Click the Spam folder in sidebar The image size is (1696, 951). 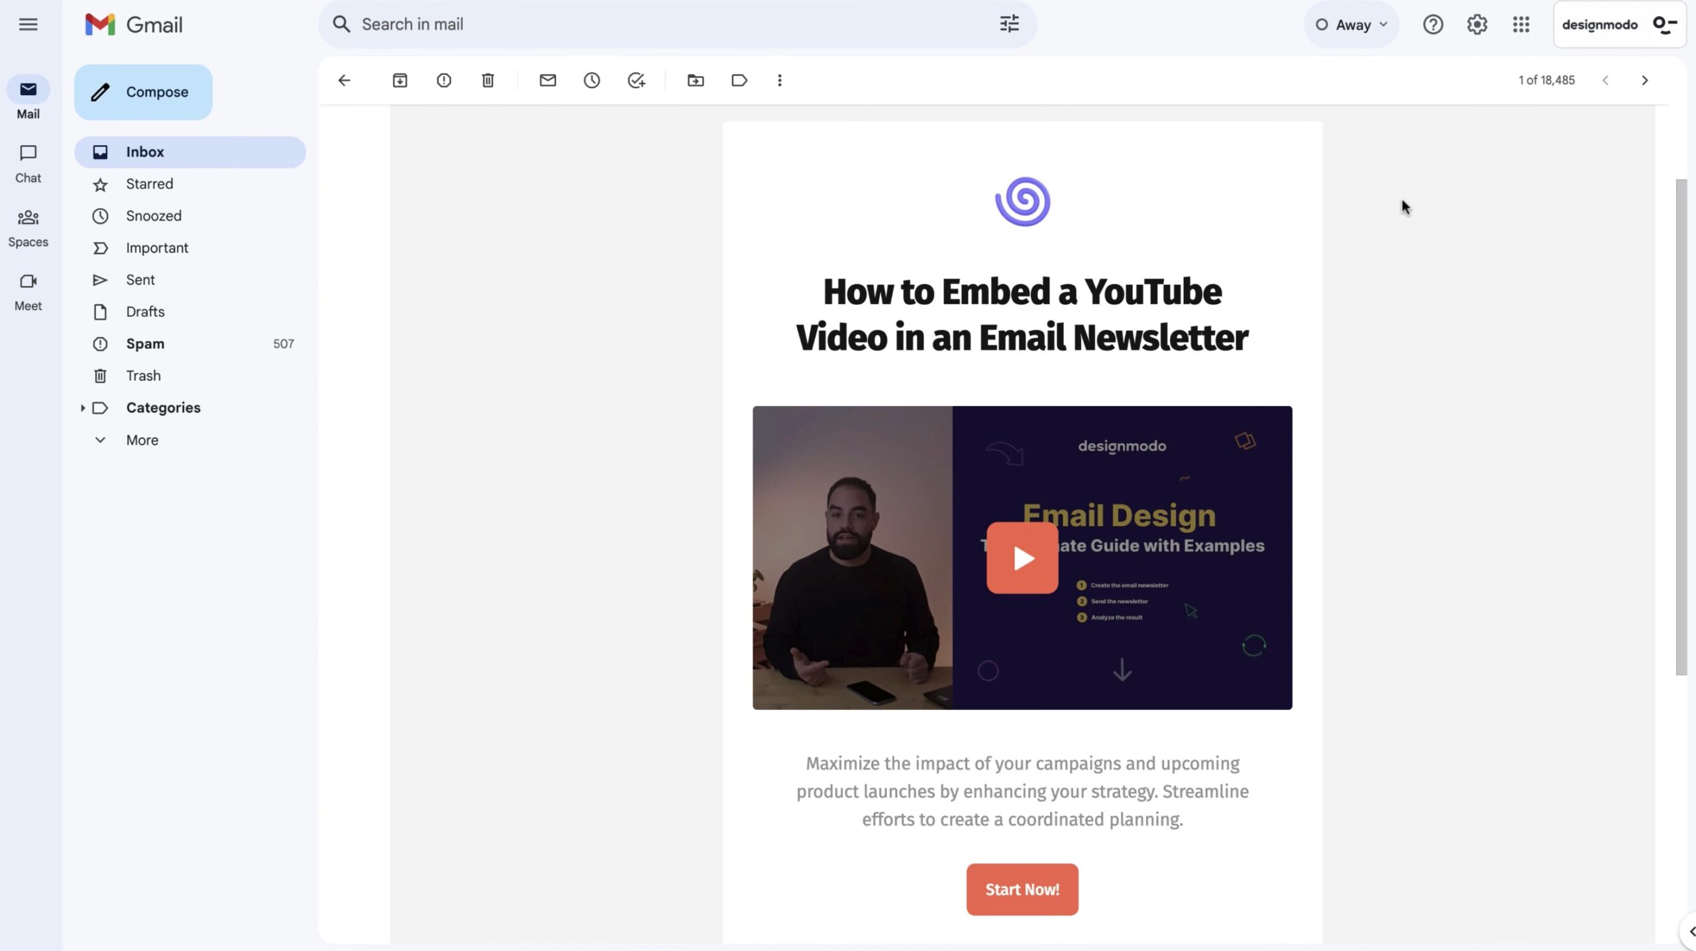[144, 344]
